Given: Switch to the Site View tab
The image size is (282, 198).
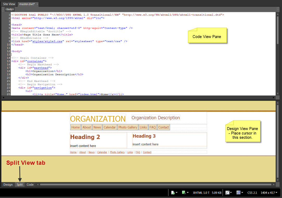Looking at the screenshot, I should tap(9, 4).
